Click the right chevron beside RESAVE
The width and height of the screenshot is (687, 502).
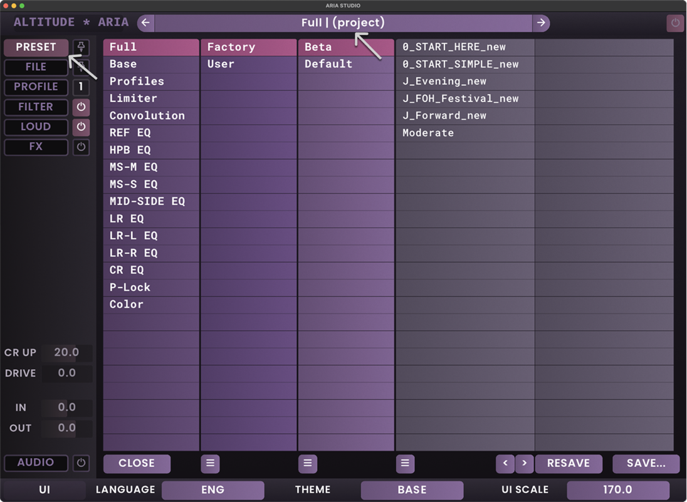coord(524,463)
